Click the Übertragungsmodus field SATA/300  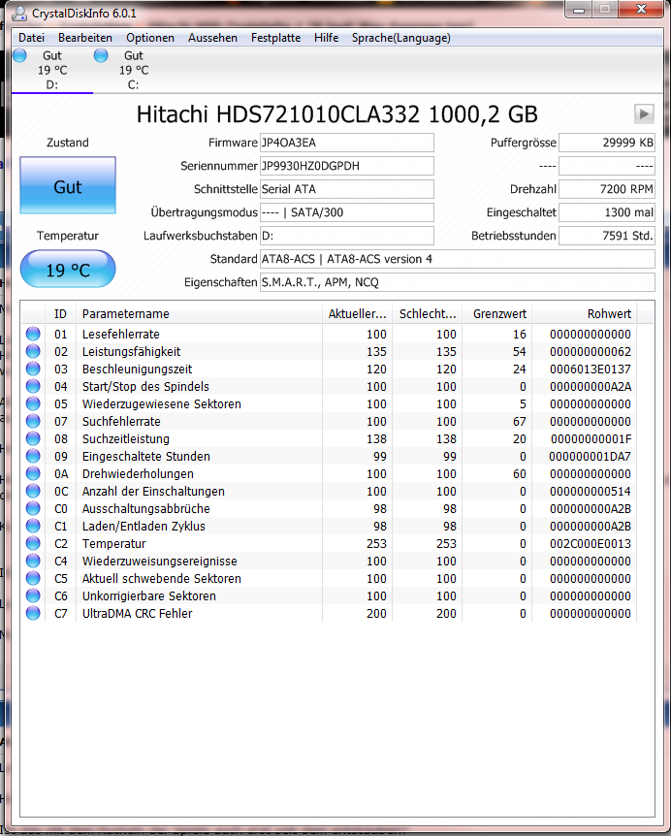347,212
